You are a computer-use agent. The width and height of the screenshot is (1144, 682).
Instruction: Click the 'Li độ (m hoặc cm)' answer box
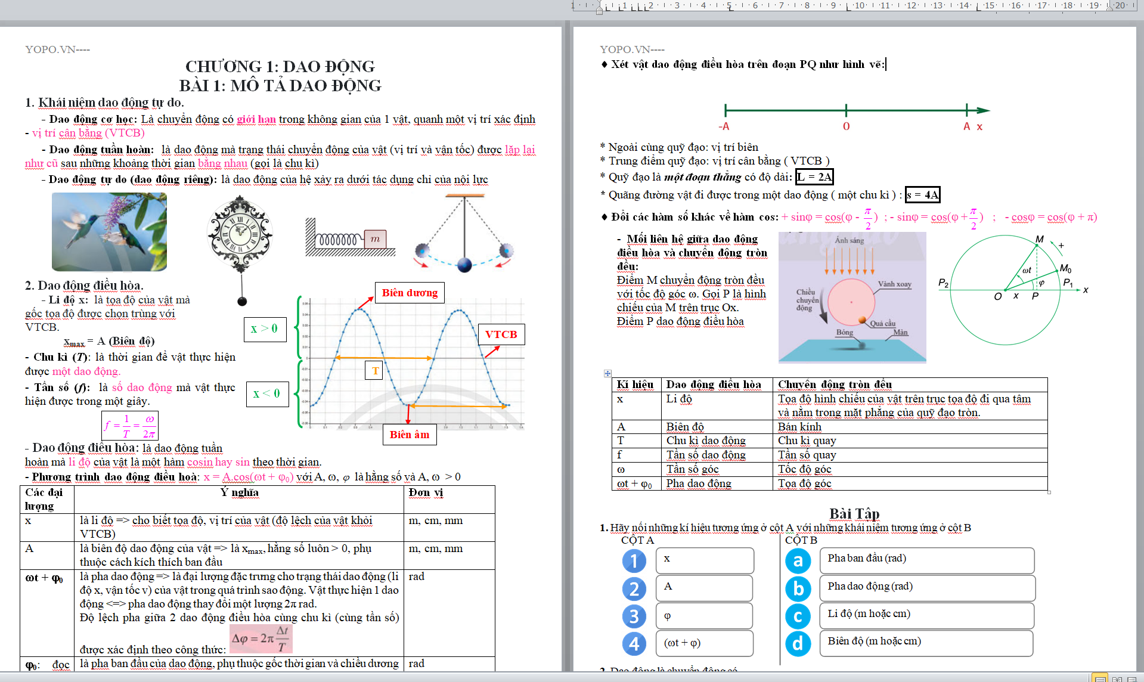point(927,616)
